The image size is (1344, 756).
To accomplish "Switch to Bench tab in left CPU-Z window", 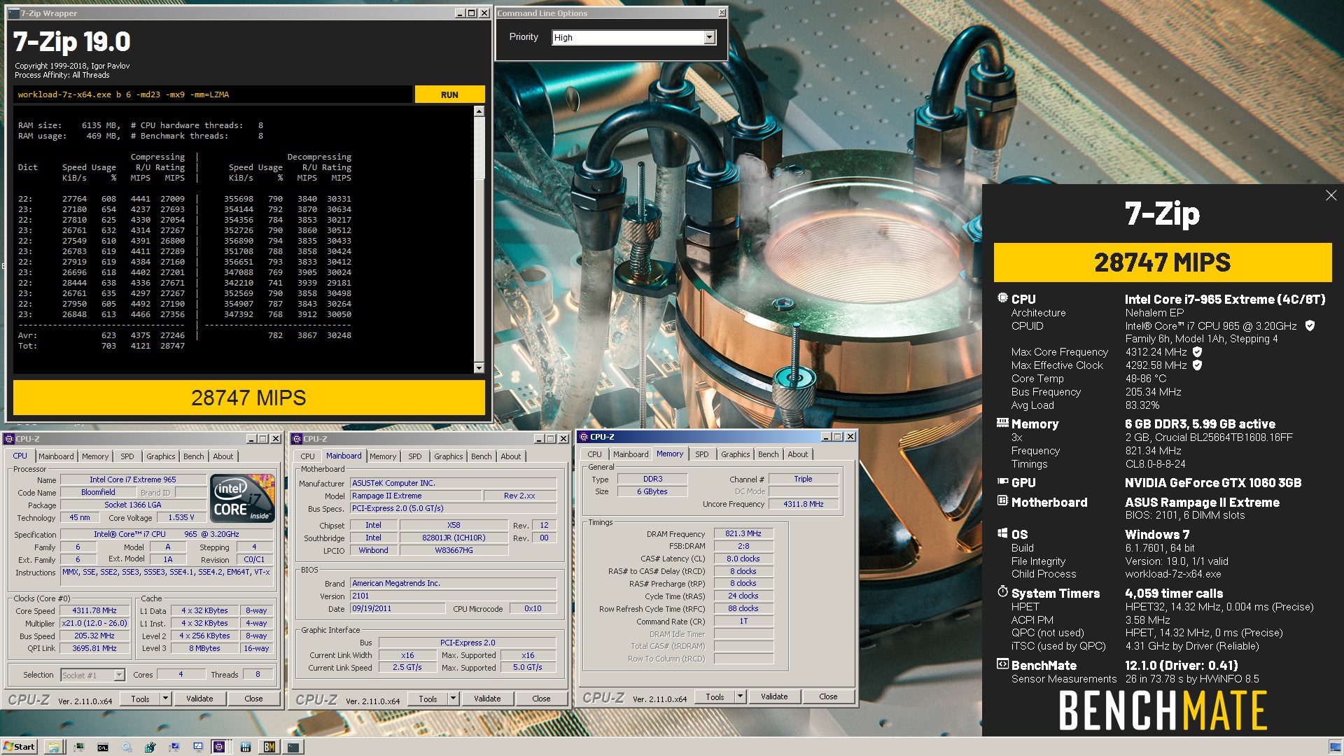I will 194,456.
